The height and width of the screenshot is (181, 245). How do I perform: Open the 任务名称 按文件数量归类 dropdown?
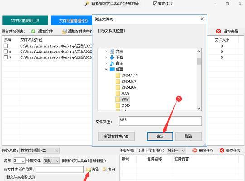pyautogui.click(x=39, y=151)
